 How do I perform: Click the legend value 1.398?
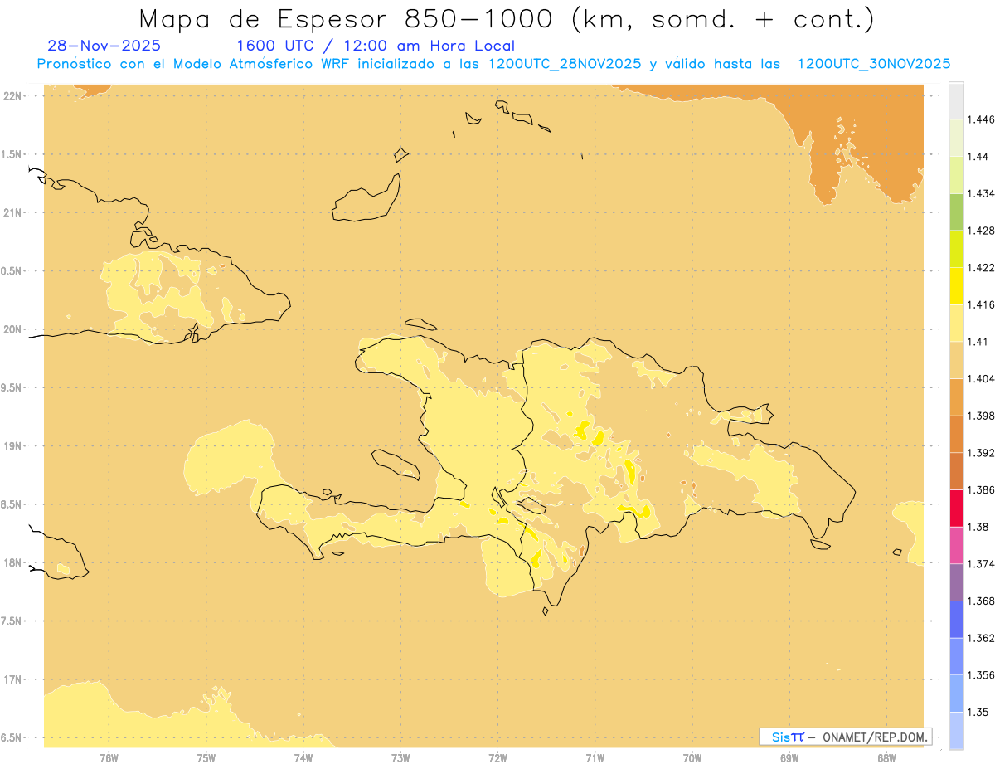point(981,416)
